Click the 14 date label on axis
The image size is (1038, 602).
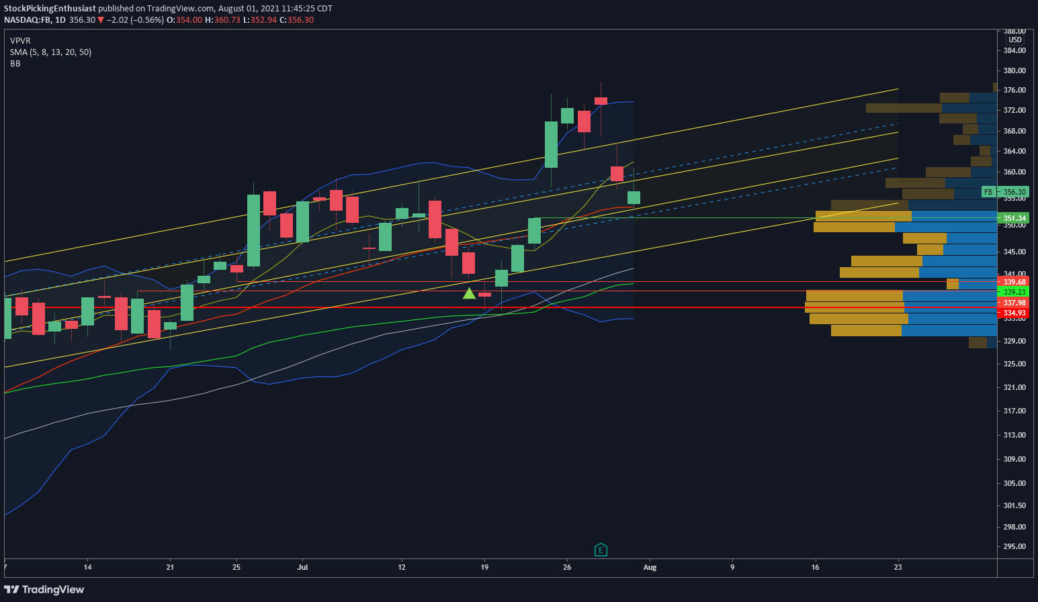coord(87,567)
